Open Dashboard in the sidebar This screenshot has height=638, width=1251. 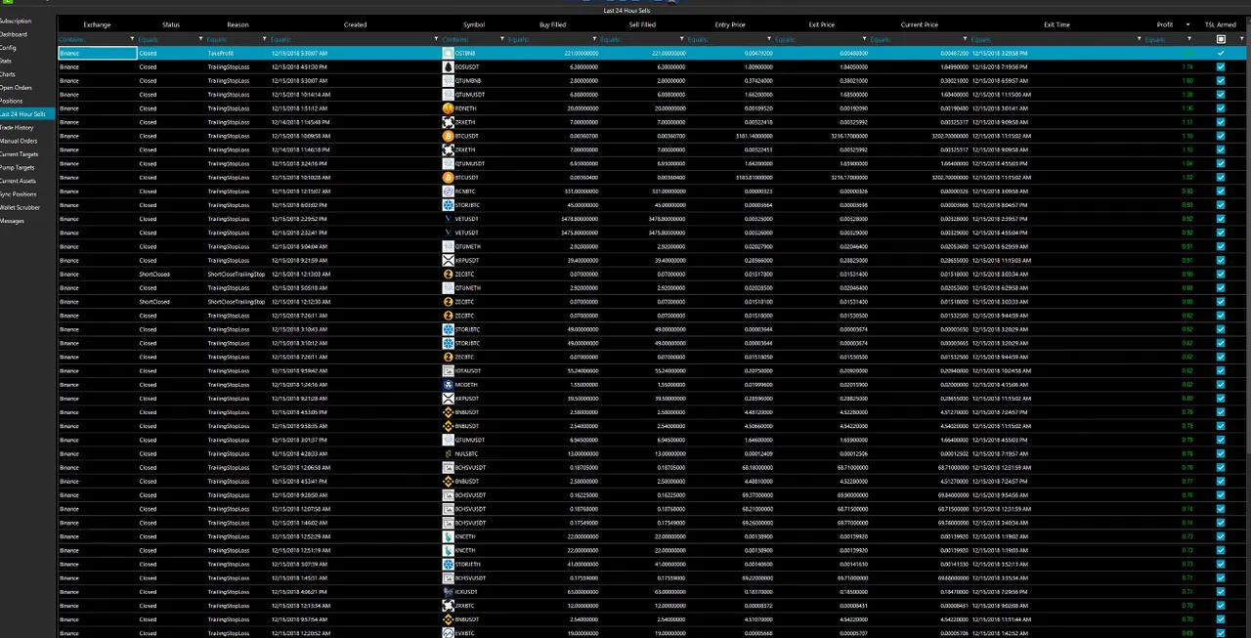[x=14, y=34]
